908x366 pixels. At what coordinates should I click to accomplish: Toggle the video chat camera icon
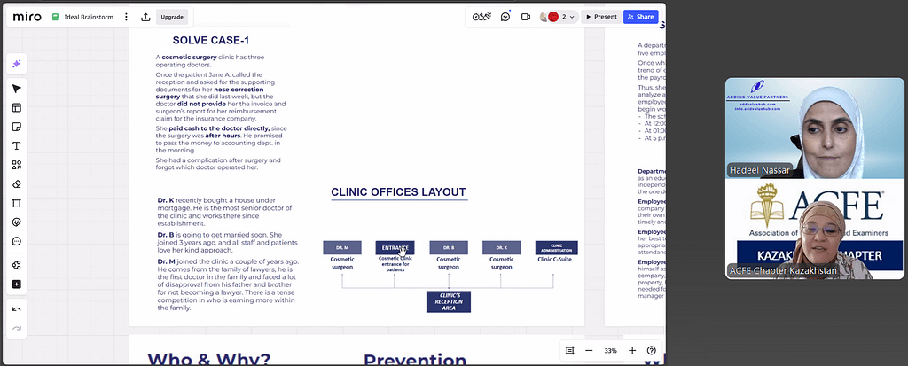[526, 17]
